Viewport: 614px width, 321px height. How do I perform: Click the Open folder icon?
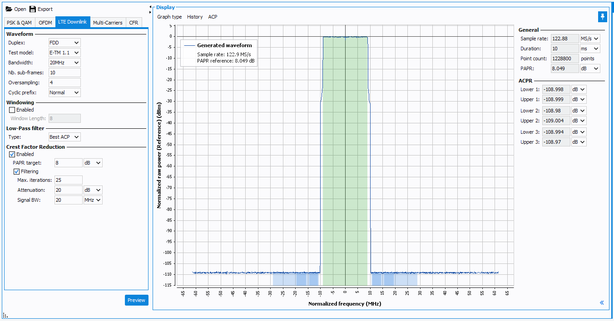pos(9,9)
